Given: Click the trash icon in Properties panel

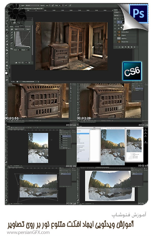Looking at the screenshot, I should click(x=29, y=63).
